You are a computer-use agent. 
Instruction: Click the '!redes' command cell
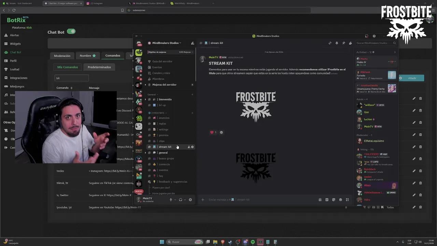click(60, 171)
